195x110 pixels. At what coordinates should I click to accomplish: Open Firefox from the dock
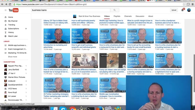(x=100, y=108)
